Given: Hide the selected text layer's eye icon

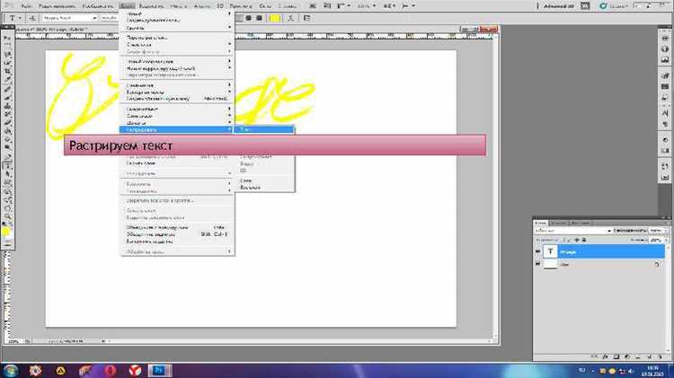Looking at the screenshot, I should coord(537,251).
